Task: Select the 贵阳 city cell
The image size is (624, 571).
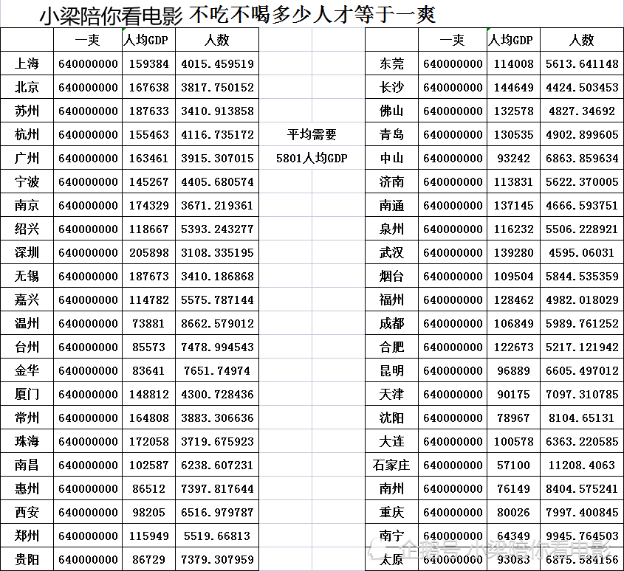Action: point(27,559)
